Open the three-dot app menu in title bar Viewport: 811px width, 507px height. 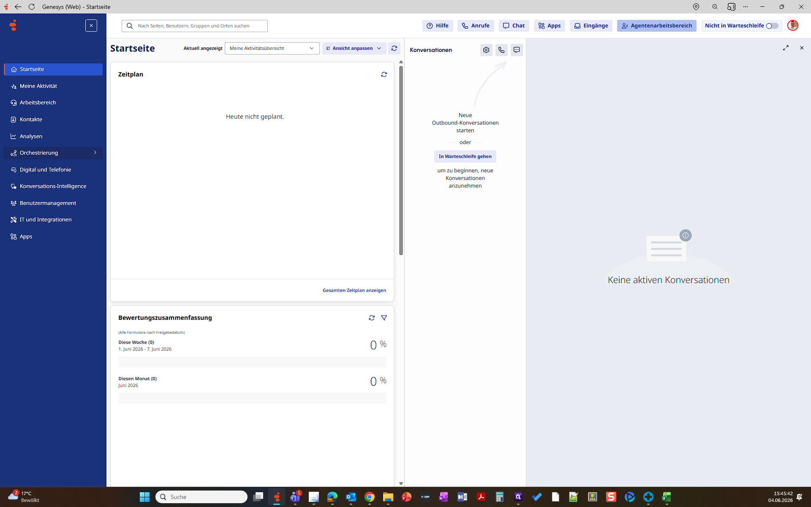tap(746, 7)
